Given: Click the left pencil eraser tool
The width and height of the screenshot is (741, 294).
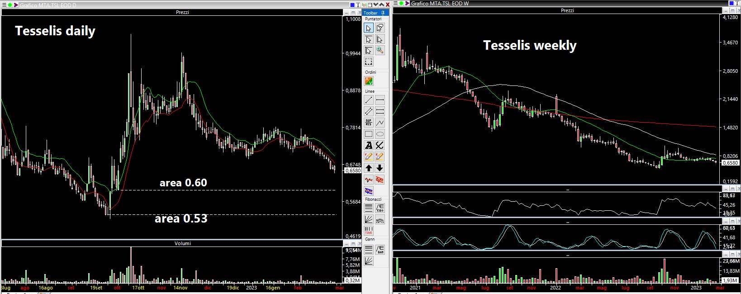Looking at the screenshot, I should click(369, 156).
